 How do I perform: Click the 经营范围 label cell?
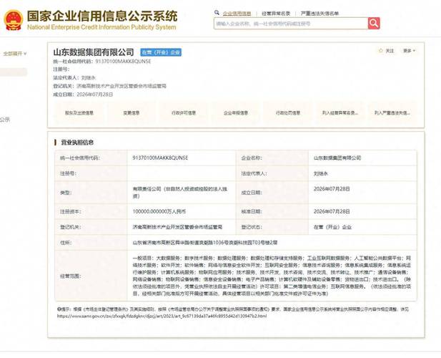point(91,276)
